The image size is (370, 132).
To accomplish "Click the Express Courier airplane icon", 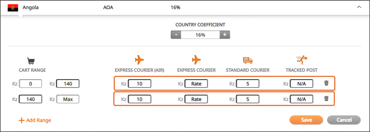I will coord(196,60).
